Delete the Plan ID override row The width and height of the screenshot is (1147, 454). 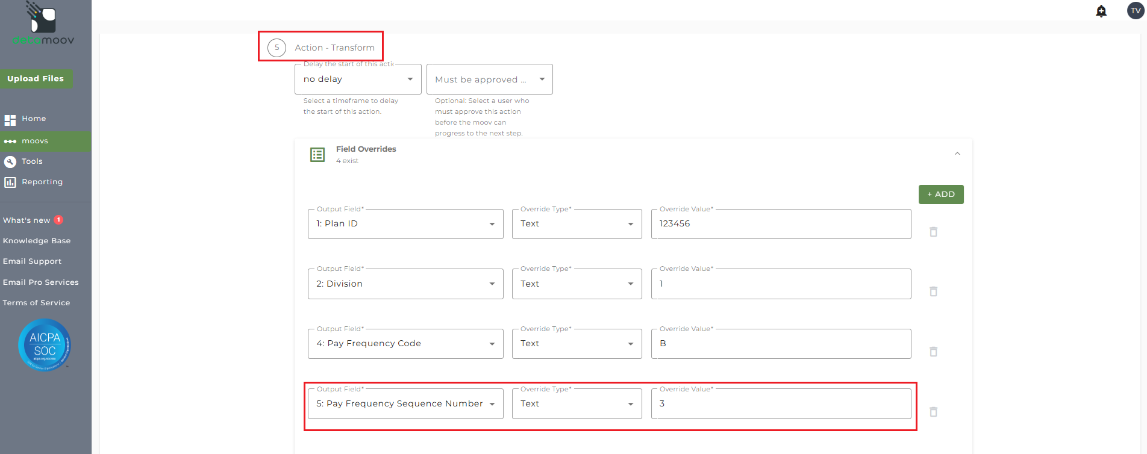click(x=933, y=232)
